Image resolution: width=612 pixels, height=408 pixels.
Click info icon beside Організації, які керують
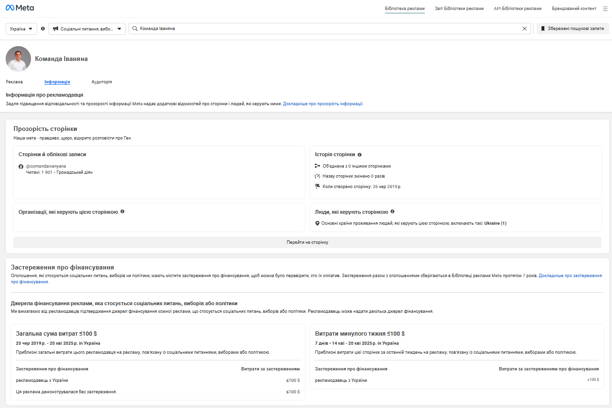[122, 211]
